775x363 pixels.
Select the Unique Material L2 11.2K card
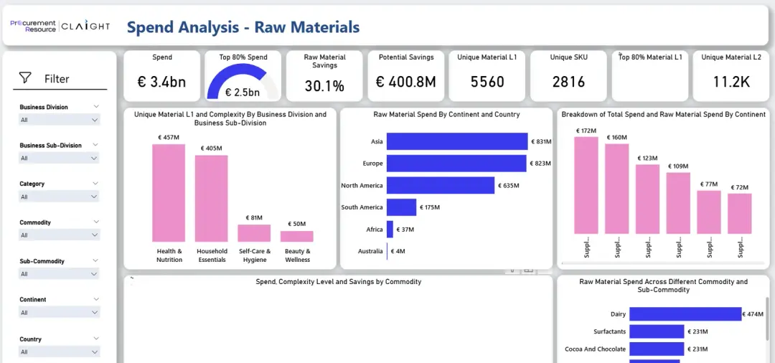[x=731, y=75]
